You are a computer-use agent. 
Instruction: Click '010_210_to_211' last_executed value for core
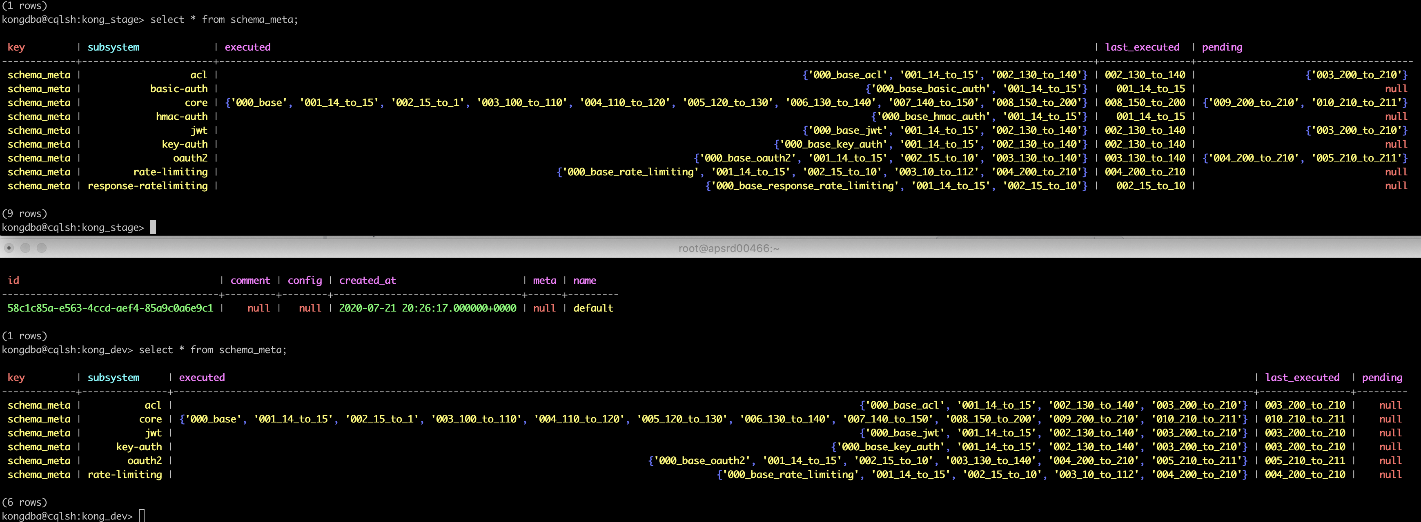tap(1305, 419)
